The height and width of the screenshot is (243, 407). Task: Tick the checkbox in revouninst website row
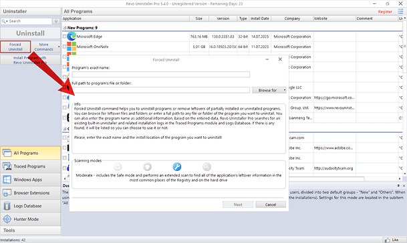(65, 107)
